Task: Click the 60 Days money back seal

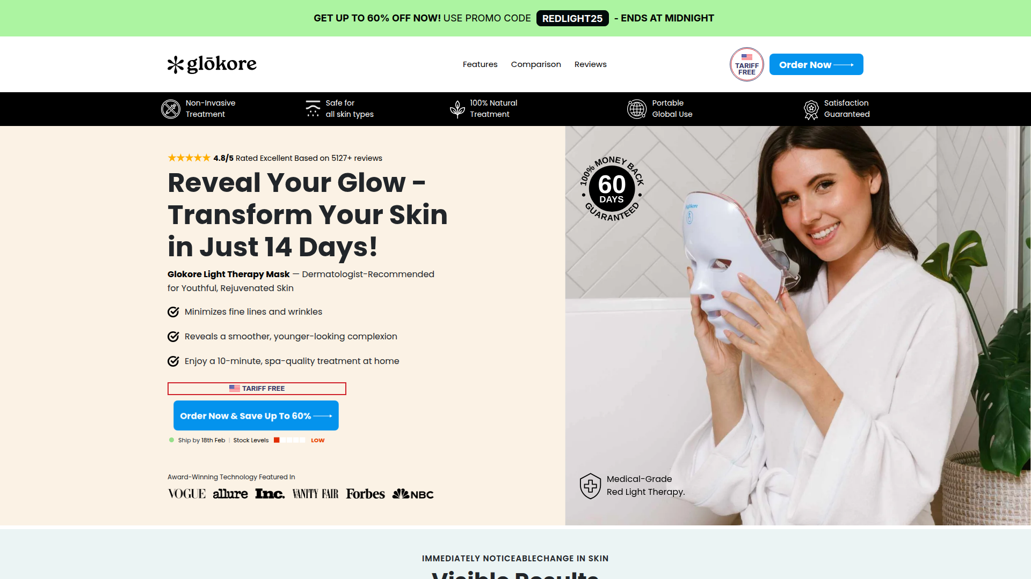Action: click(612, 189)
